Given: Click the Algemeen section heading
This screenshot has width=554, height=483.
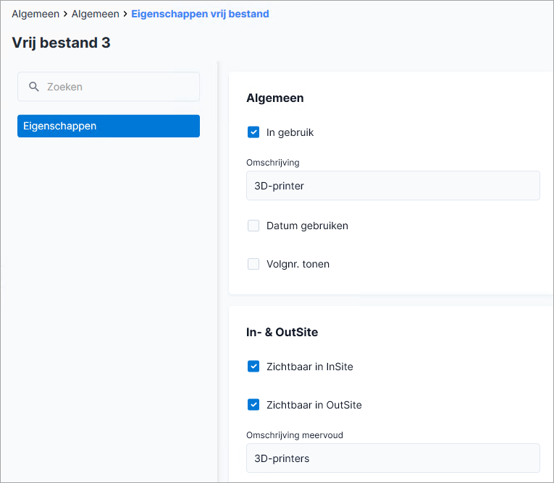Looking at the screenshot, I should [275, 98].
